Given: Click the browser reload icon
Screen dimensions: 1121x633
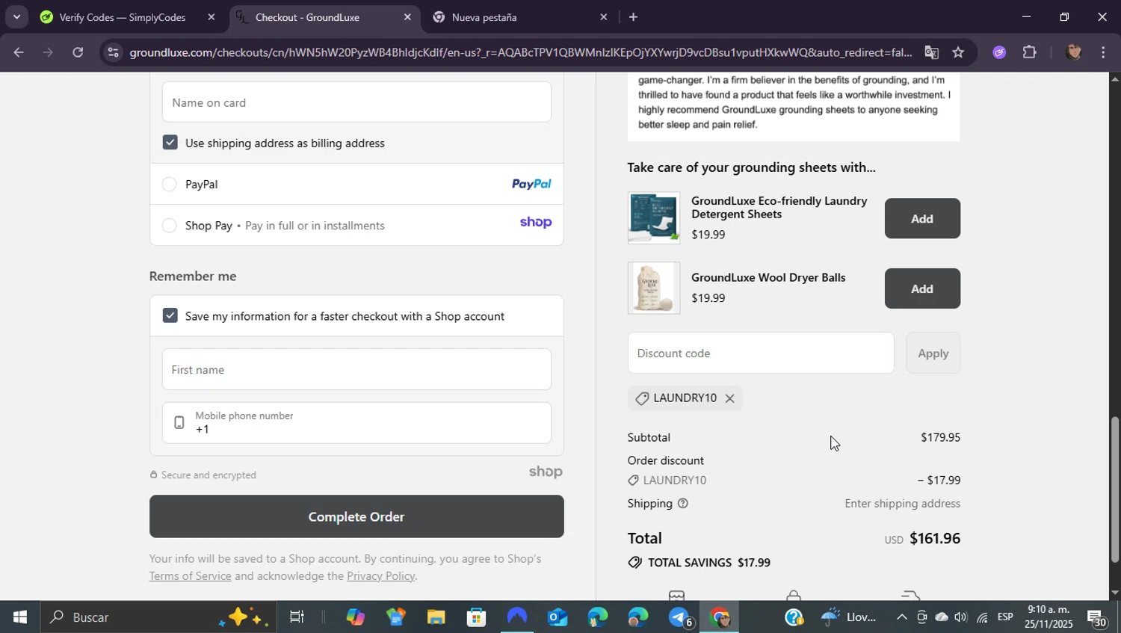Looking at the screenshot, I should 78,52.
